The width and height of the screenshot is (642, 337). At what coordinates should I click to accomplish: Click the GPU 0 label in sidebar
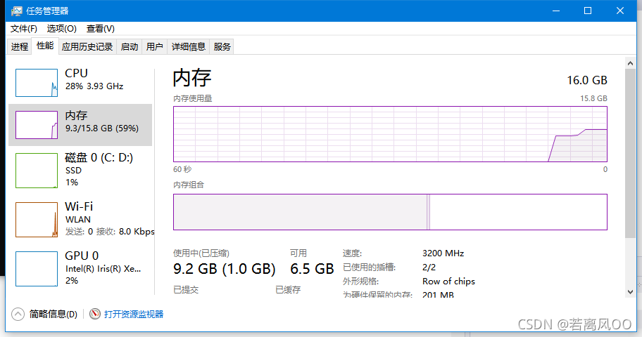pyautogui.click(x=82, y=256)
